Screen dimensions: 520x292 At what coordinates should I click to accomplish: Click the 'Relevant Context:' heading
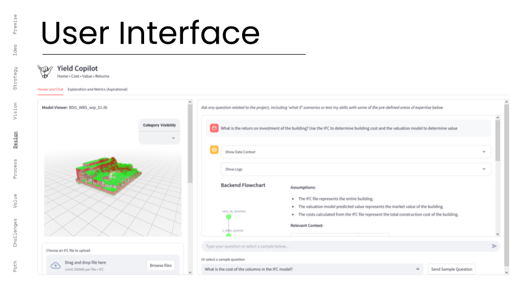tap(307, 225)
